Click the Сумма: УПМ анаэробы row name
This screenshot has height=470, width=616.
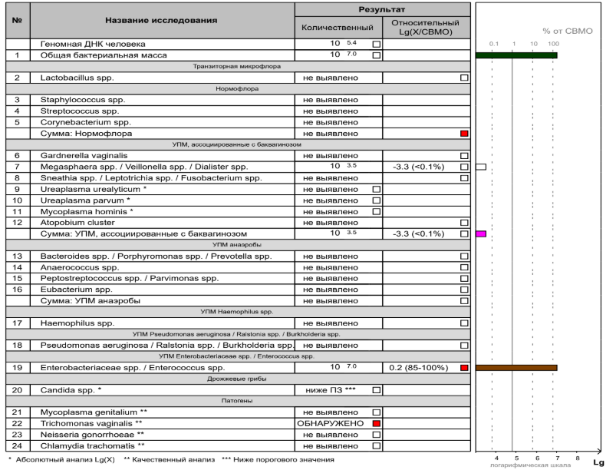coord(91,301)
